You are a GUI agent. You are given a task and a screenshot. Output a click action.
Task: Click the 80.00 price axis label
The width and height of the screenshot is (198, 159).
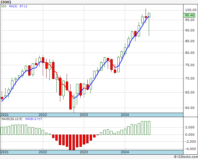click(x=190, y=53)
